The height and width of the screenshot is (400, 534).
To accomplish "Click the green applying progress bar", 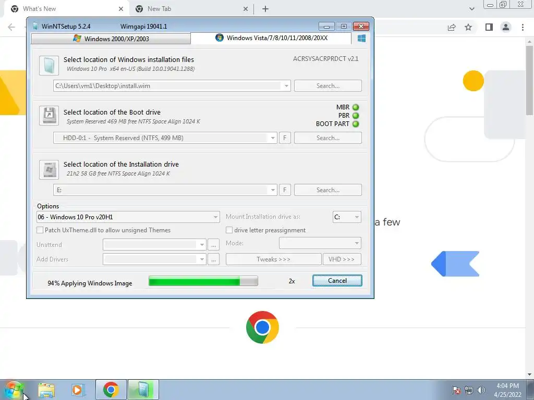I will pyautogui.click(x=203, y=281).
